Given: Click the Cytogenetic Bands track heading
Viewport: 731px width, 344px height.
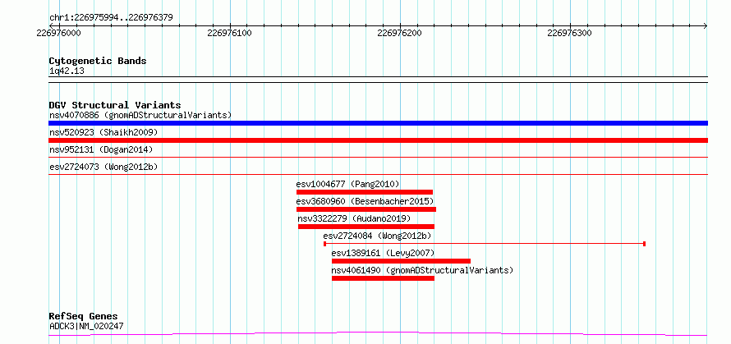Looking at the screenshot, I should (x=98, y=61).
